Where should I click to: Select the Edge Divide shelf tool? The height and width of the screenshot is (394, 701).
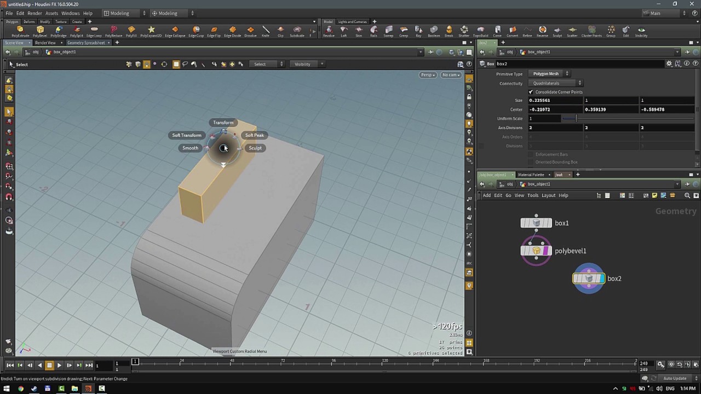(x=232, y=31)
